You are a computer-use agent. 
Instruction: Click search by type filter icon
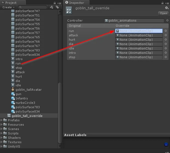[x=52, y=7]
